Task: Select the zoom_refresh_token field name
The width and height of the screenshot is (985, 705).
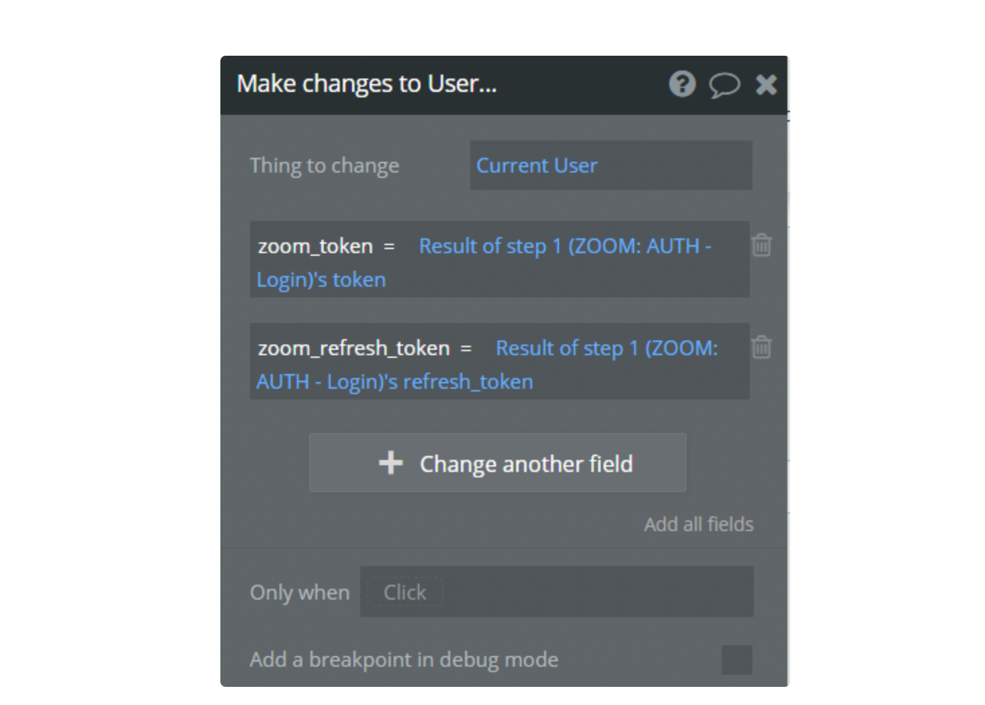Action: click(353, 348)
